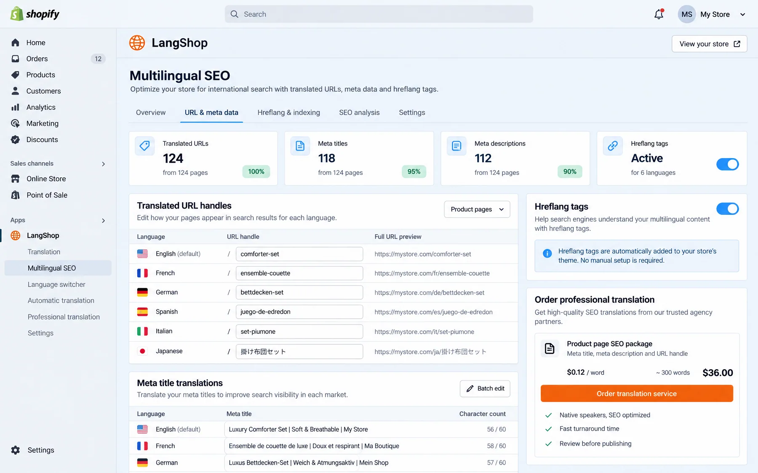The image size is (758, 473).
Task: Switch to the Overview tab
Action: pyautogui.click(x=151, y=112)
